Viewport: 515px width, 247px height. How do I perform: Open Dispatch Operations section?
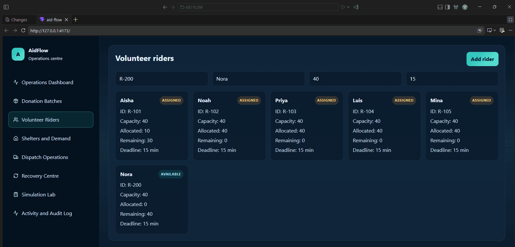[x=51, y=157]
